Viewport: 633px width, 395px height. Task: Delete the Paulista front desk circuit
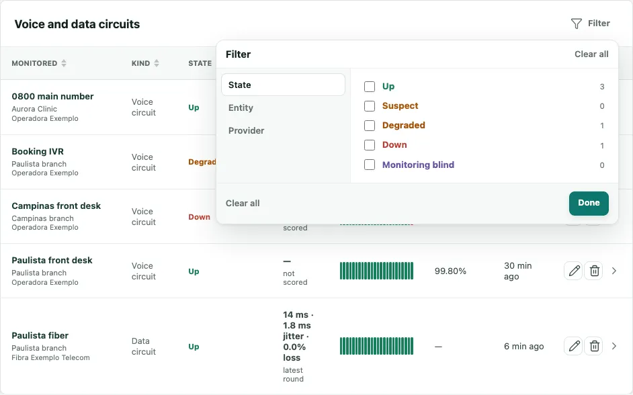(x=594, y=271)
